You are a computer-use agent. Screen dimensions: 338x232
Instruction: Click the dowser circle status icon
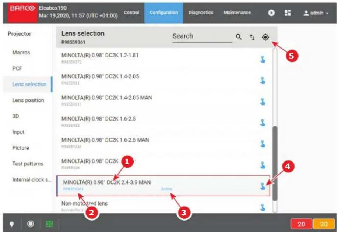(x=31, y=224)
